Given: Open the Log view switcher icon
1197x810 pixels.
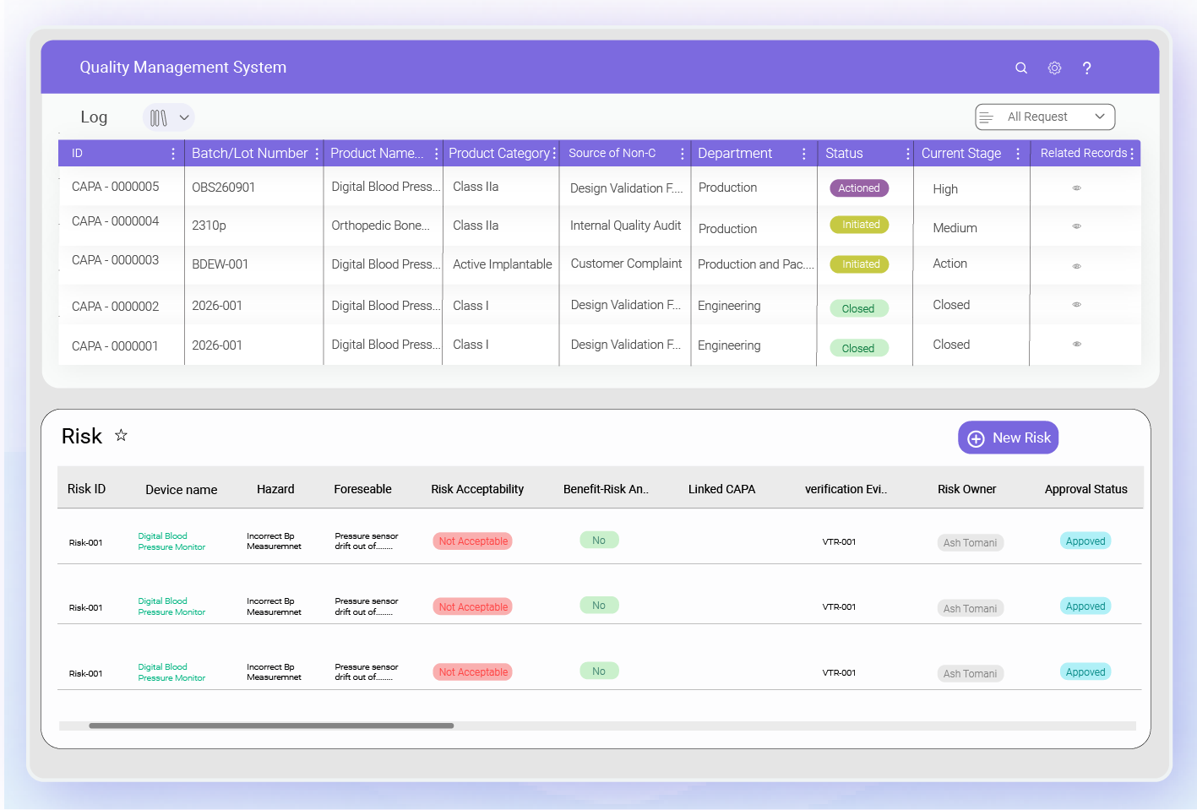Looking at the screenshot, I should tap(159, 118).
